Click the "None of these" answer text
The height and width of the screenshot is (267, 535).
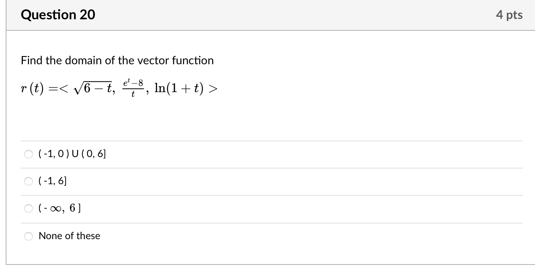(x=69, y=236)
